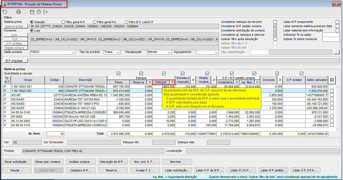The image size is (343, 180).
Task: Click the Simular button
Action: 17,170
